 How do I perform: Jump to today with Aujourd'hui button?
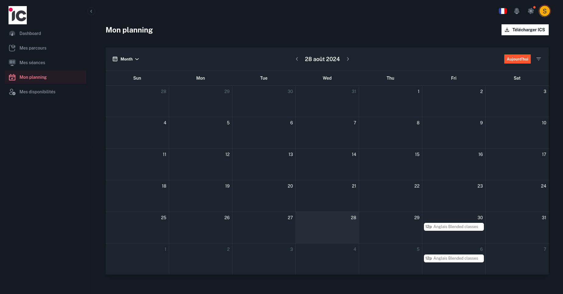pos(517,59)
